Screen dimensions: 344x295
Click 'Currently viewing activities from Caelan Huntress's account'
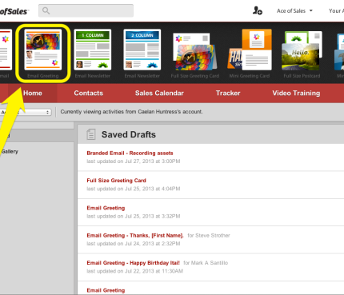[131, 112]
